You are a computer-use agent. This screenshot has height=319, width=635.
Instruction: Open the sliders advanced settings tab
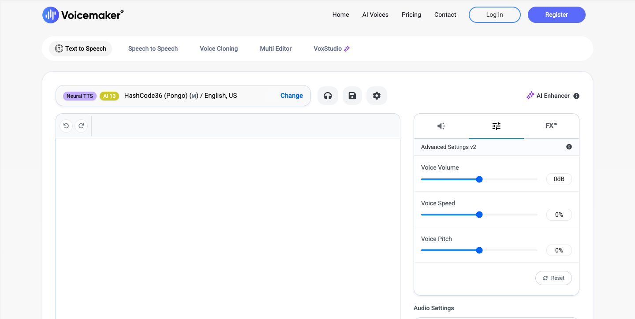pos(497,126)
